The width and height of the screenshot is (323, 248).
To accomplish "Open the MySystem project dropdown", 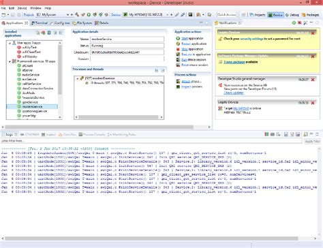I will (67, 15).
